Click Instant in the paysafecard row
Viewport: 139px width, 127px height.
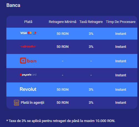point(121,75)
